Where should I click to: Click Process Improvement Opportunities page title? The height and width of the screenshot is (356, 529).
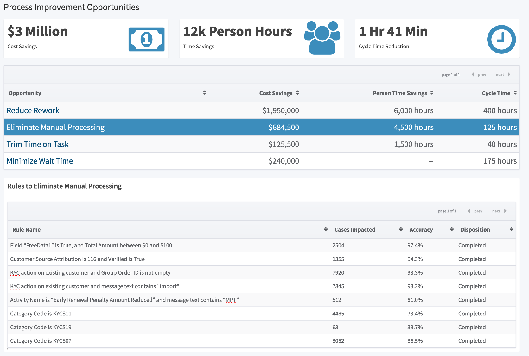click(x=72, y=7)
